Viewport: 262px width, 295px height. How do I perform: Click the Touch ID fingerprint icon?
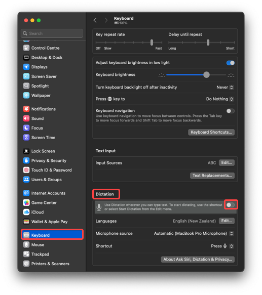[26, 170]
